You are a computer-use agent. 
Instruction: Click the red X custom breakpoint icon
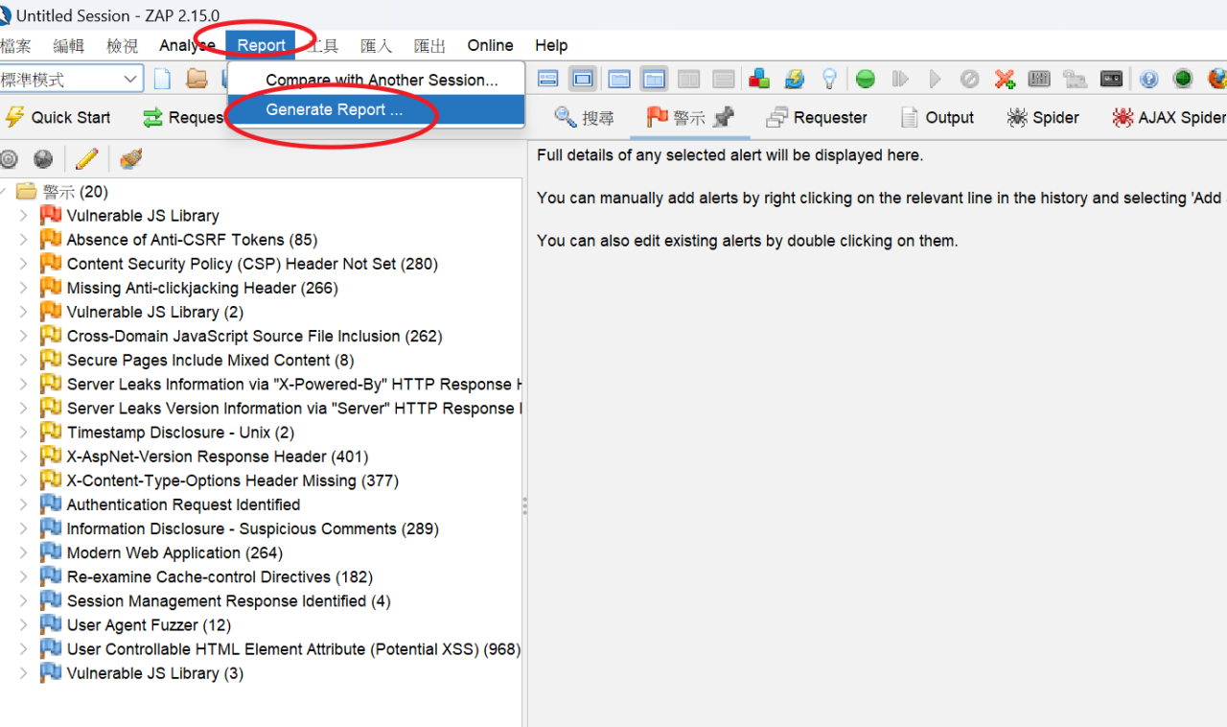pyautogui.click(x=1005, y=80)
